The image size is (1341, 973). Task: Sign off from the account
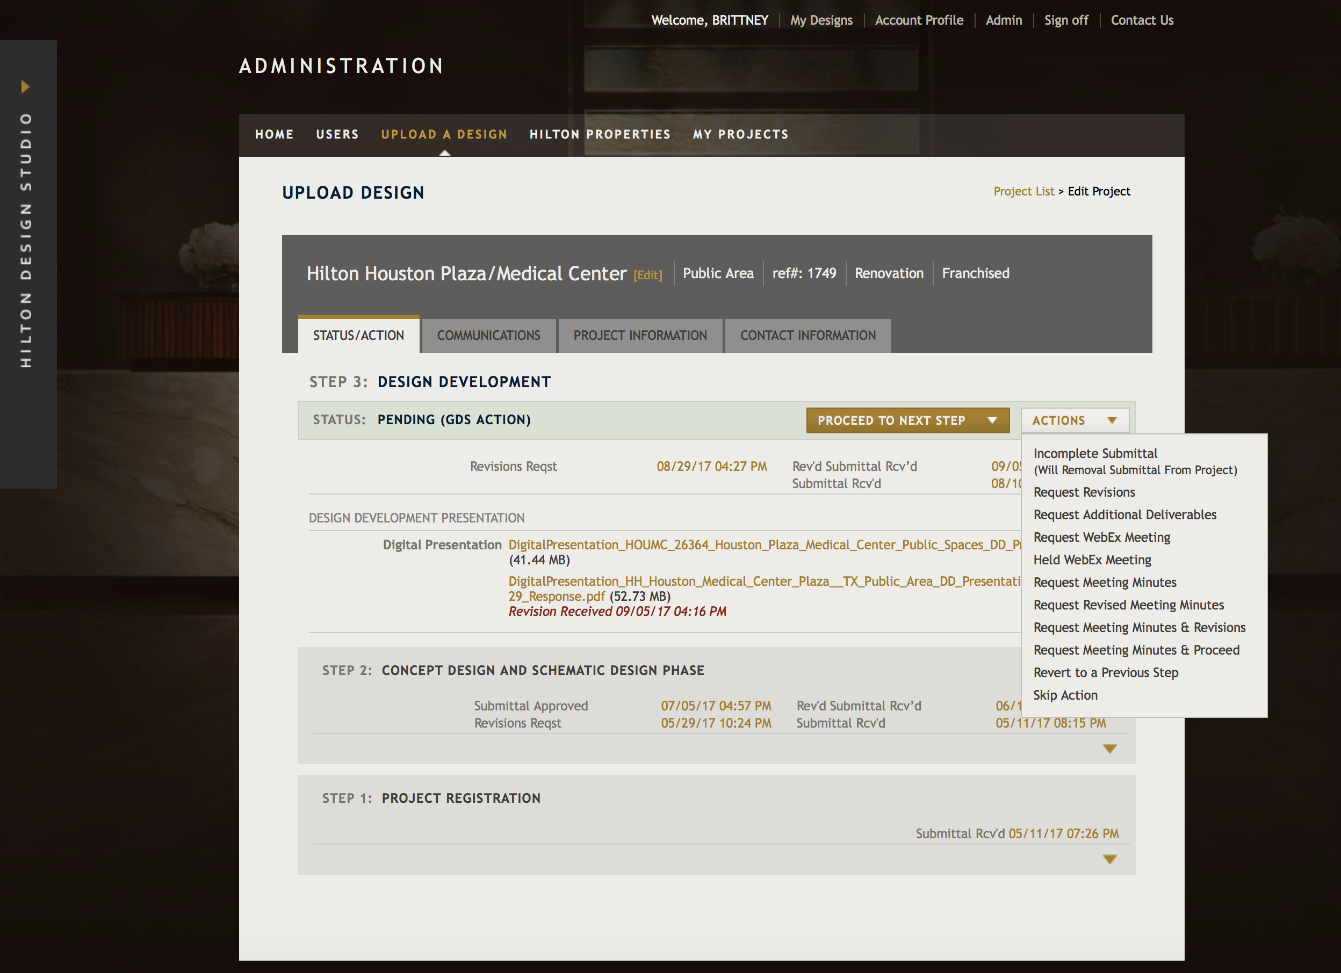1066,20
